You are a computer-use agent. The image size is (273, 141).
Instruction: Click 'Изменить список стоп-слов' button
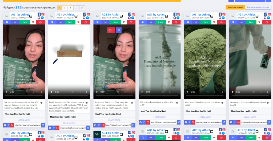tap(258, 7)
